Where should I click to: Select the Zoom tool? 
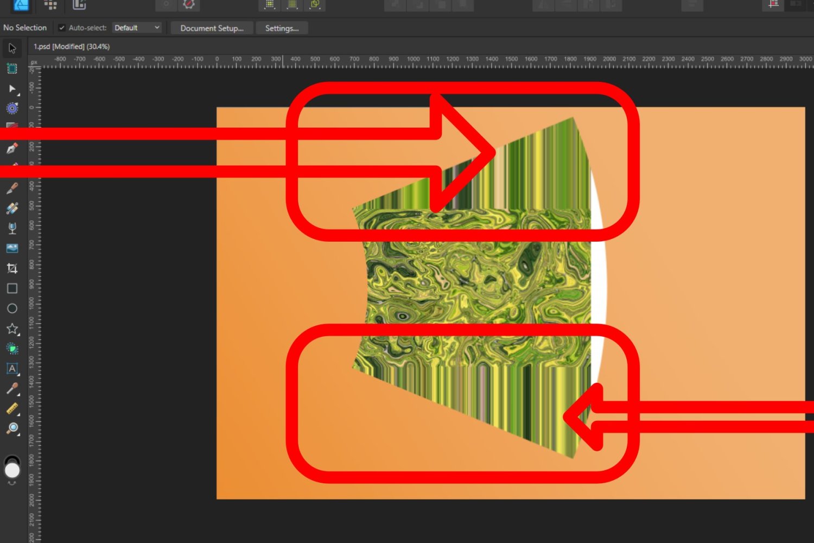(x=12, y=428)
